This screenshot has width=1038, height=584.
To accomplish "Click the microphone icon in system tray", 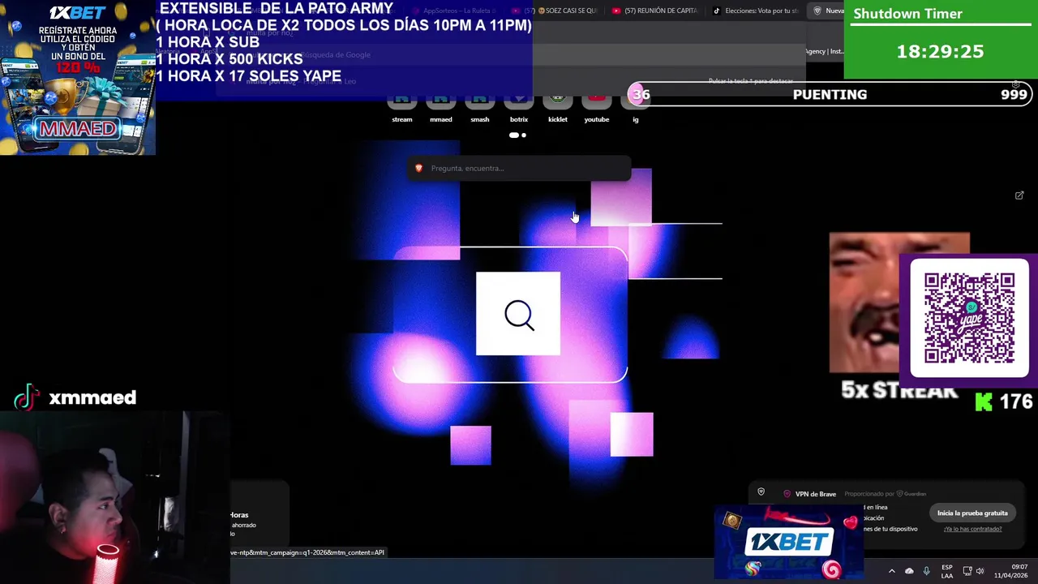I will (926, 571).
